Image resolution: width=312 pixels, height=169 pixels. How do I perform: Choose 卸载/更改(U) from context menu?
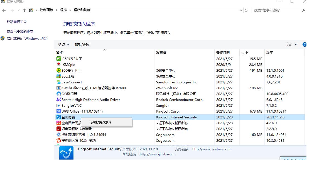[x=106, y=122]
